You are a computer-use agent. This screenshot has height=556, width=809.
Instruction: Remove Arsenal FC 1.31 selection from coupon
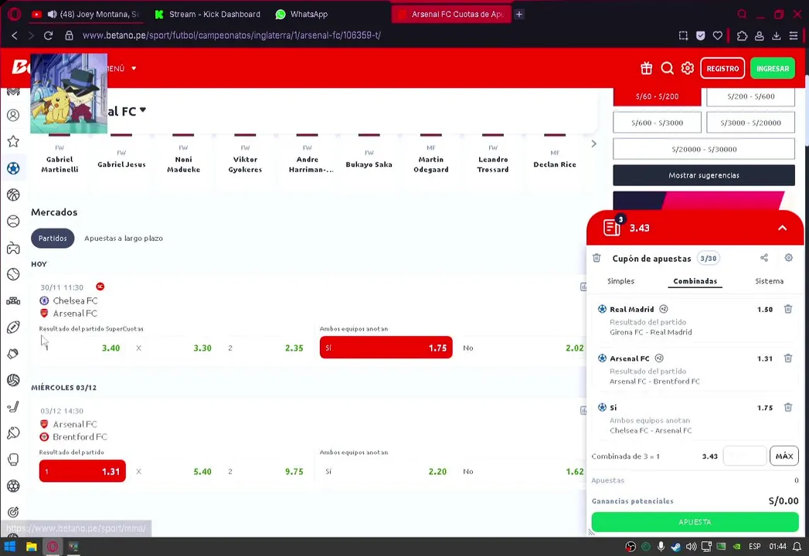(x=788, y=358)
